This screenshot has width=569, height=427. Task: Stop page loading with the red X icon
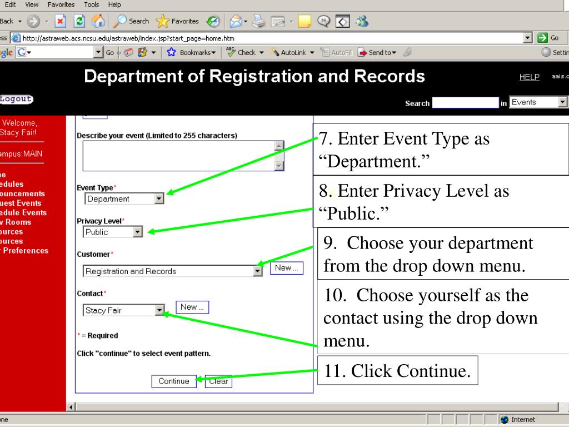(x=60, y=21)
